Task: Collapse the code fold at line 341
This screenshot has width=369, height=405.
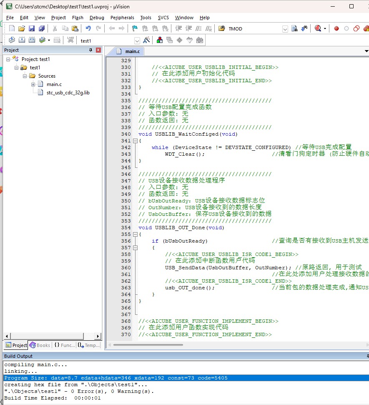Action: click(x=135, y=141)
